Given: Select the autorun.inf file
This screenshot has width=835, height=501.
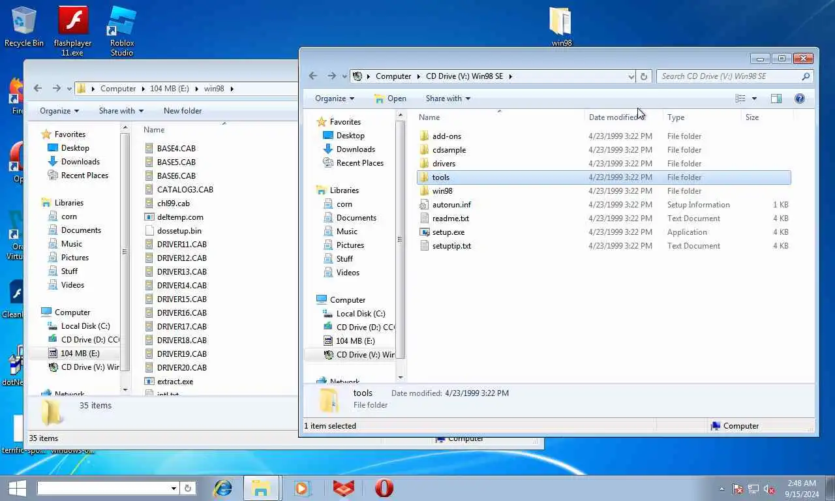Looking at the screenshot, I should pyautogui.click(x=451, y=205).
